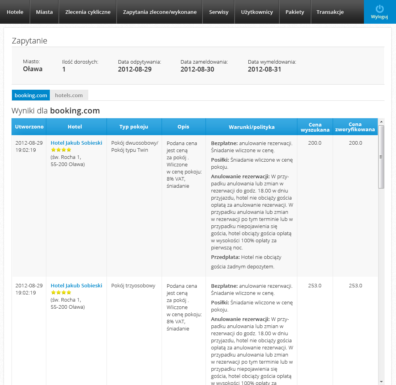Screen dimensions: 396x385
Task: Open the Miasta menu
Action: point(44,12)
